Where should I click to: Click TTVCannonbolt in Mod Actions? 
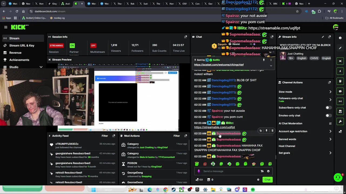pyautogui.click(x=166, y=157)
